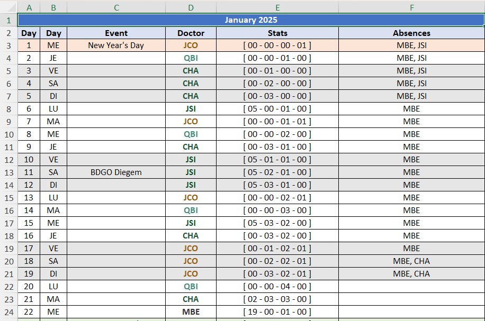The width and height of the screenshot is (485, 321).
Task: Select stats cell [ 00 - 01 - 02 - 01 ]
Action: click(x=277, y=249)
